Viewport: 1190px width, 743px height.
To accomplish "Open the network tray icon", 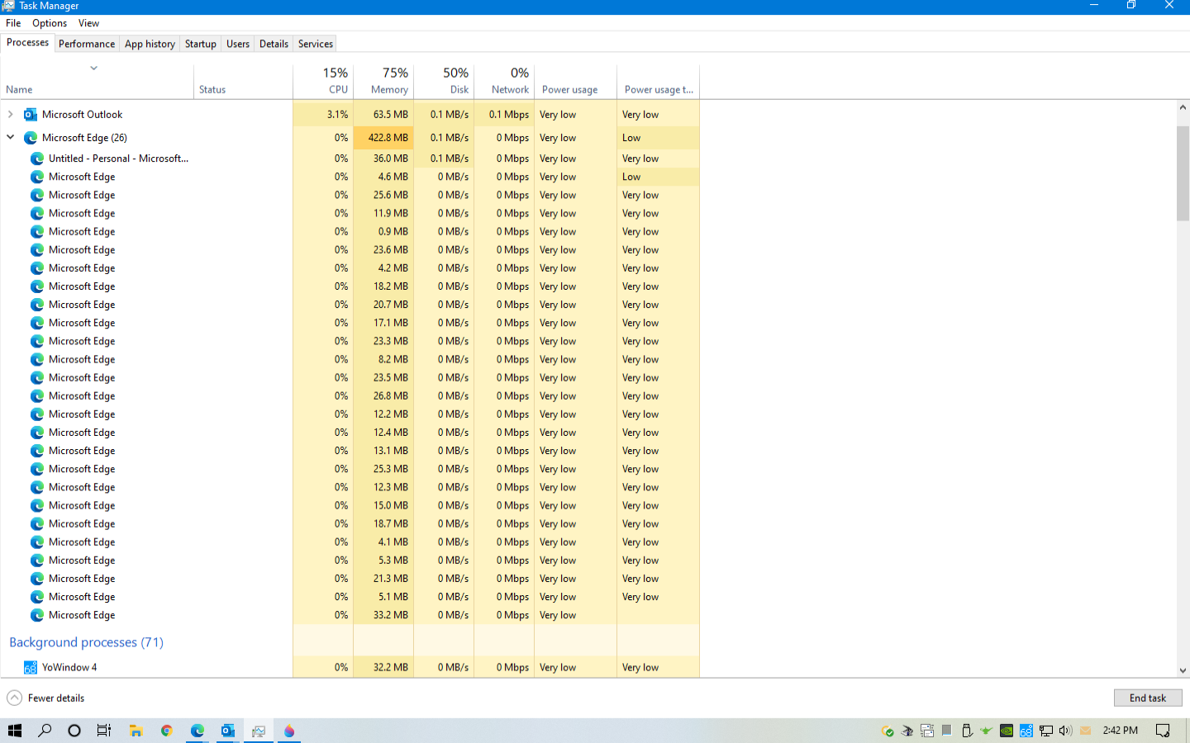I will click(1046, 731).
